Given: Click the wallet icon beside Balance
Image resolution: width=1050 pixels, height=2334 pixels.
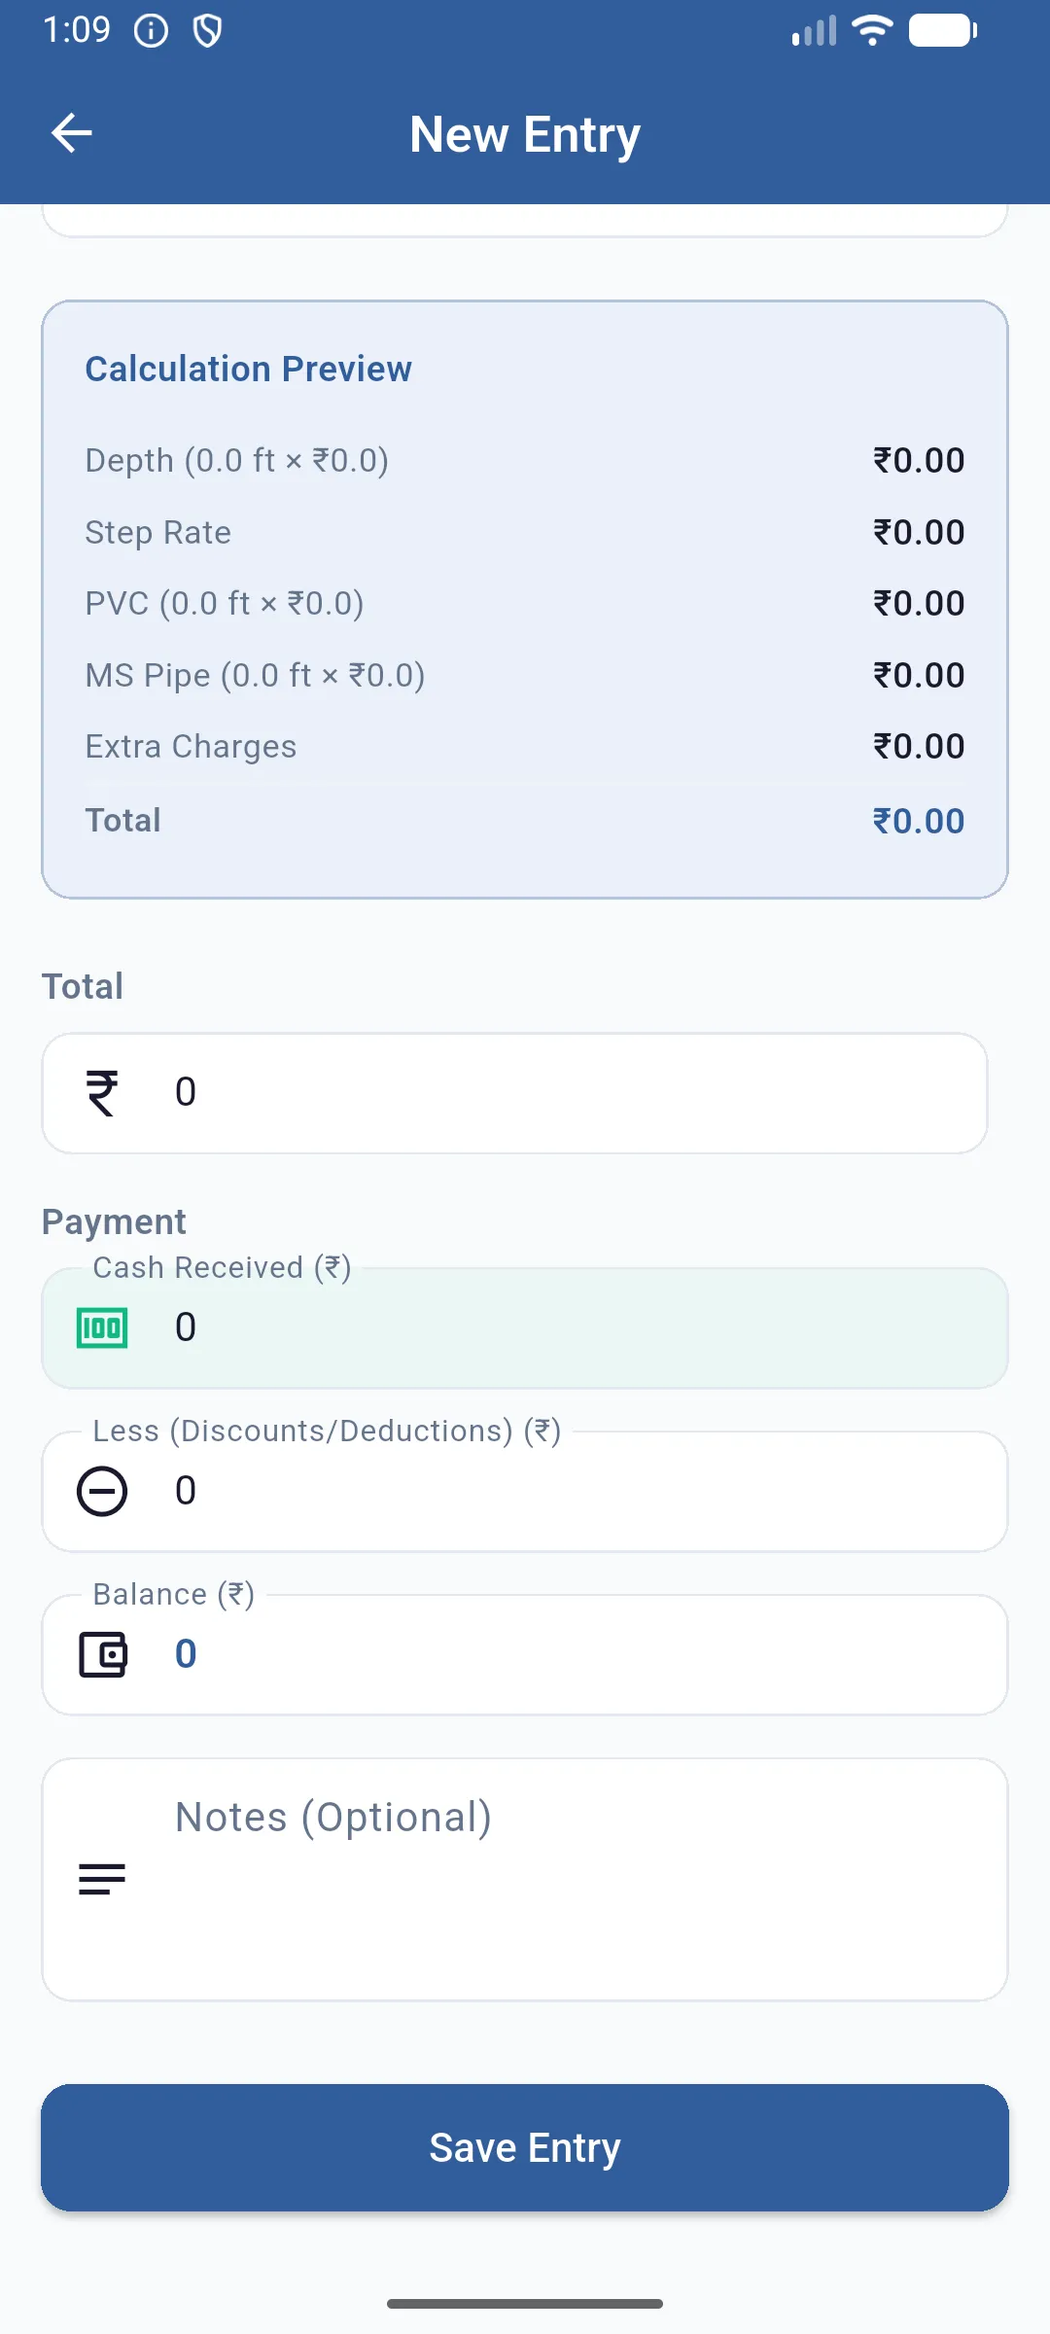Looking at the screenshot, I should click(x=102, y=1654).
